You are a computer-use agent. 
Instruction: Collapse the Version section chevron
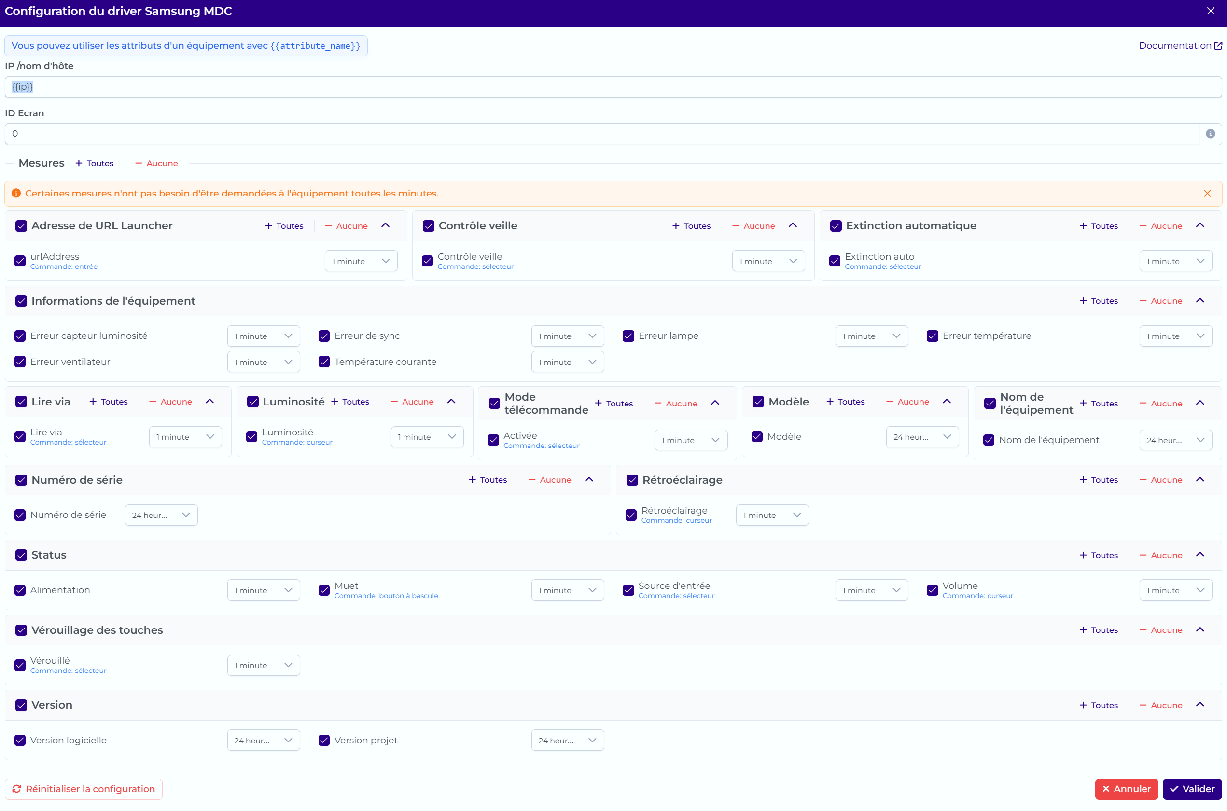[x=1199, y=704]
